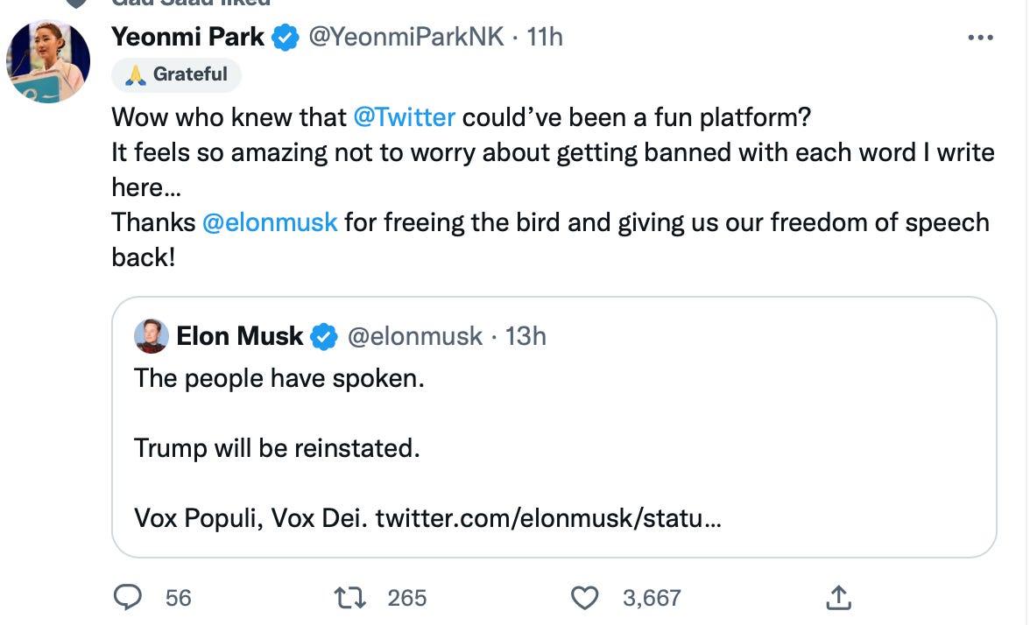Open the @Twitter mention link
The image size is (1030, 625).
[x=404, y=116]
